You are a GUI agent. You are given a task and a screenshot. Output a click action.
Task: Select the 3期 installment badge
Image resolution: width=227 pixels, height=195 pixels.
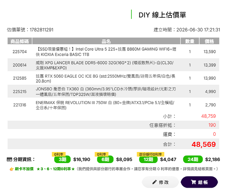[x=62, y=159]
